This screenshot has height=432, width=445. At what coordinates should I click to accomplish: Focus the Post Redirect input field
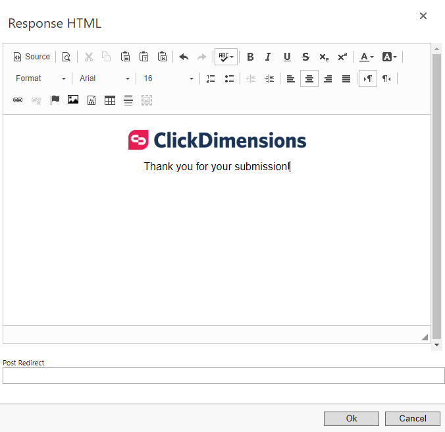click(x=224, y=376)
